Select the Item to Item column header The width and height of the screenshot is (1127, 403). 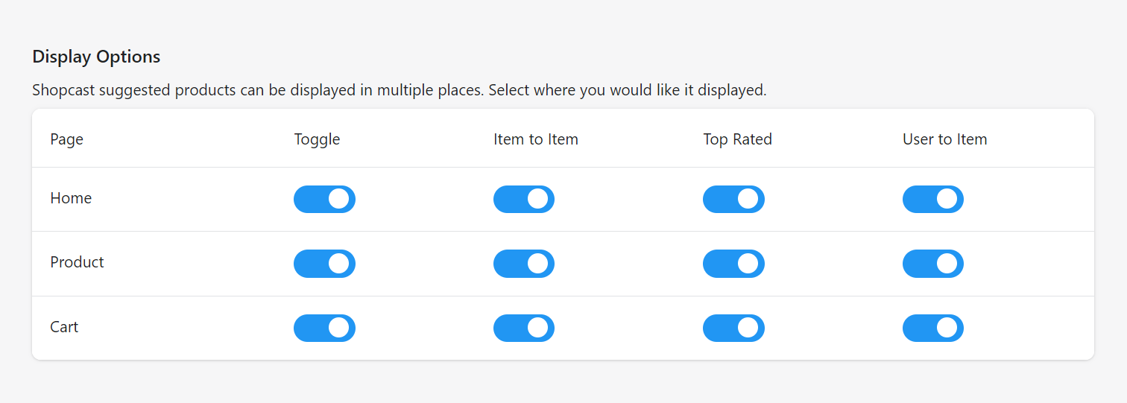535,139
